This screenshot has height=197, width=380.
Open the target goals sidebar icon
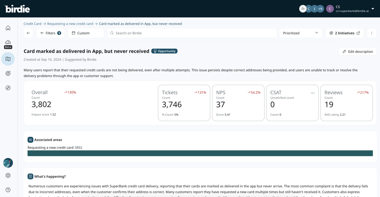pos(8,73)
